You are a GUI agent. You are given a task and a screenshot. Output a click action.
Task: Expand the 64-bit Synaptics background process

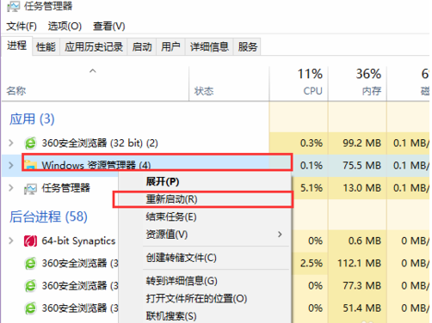tap(11, 241)
